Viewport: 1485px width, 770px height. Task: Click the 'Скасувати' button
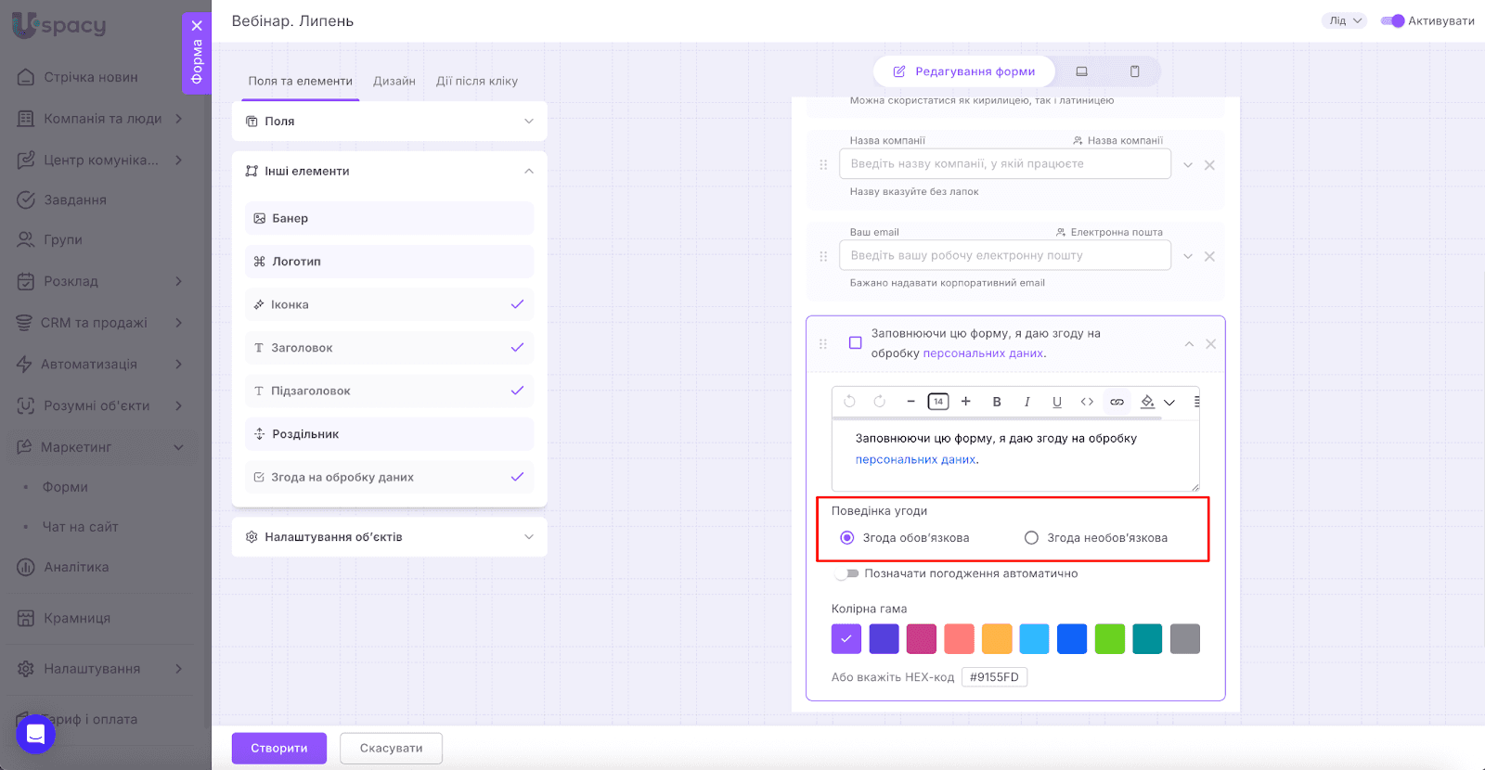pos(391,748)
